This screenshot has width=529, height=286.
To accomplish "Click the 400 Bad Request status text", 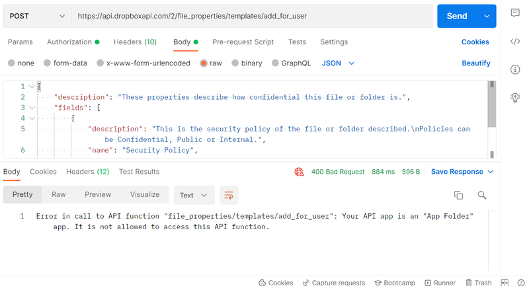I will (338, 172).
